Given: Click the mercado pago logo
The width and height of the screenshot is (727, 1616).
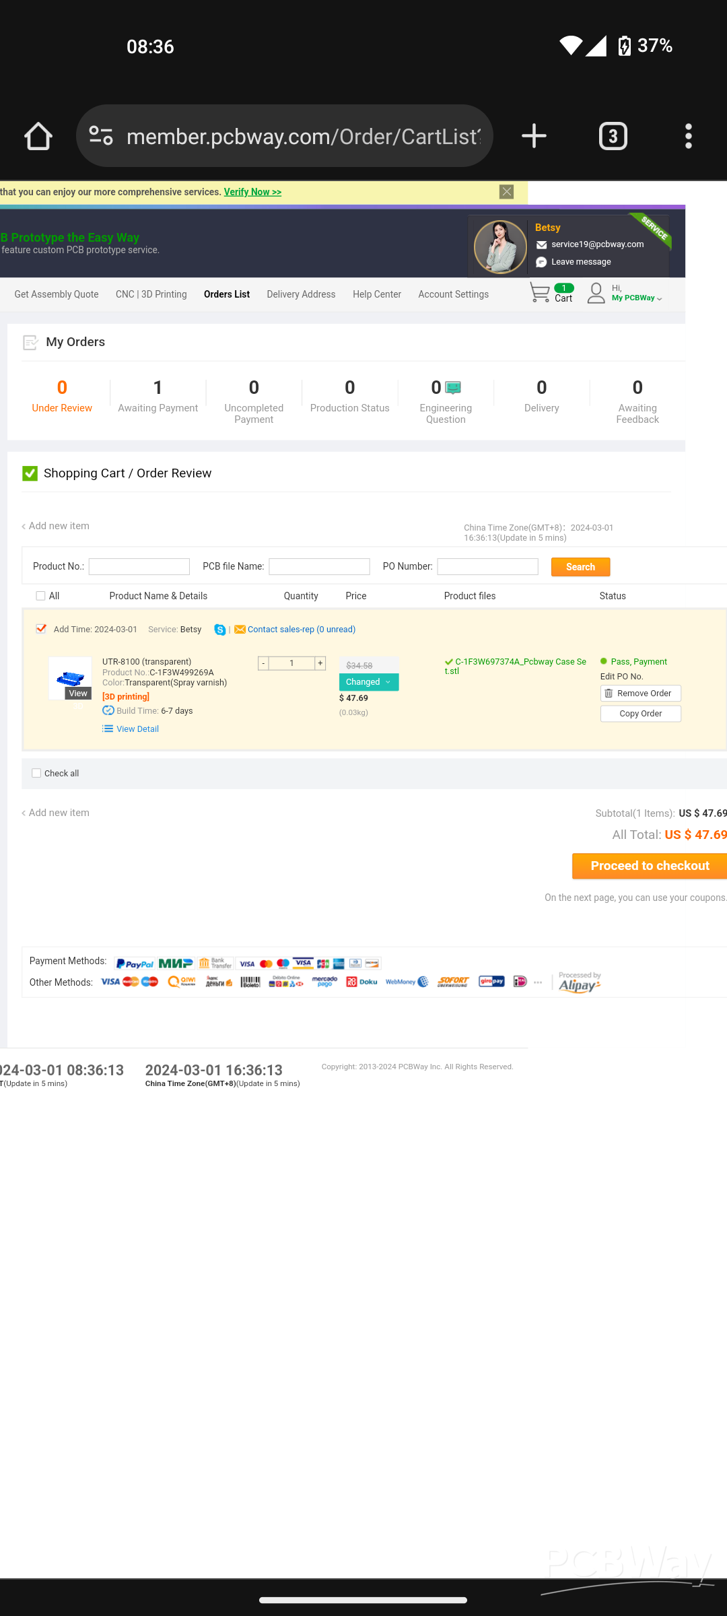Looking at the screenshot, I should pos(324,982).
